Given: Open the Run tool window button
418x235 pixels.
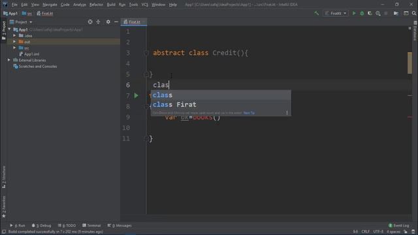Looking at the screenshot, I should [x=18, y=225].
